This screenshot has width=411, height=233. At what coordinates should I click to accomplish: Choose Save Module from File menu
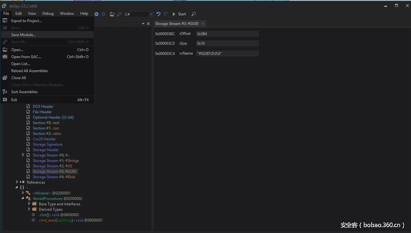pos(23,35)
